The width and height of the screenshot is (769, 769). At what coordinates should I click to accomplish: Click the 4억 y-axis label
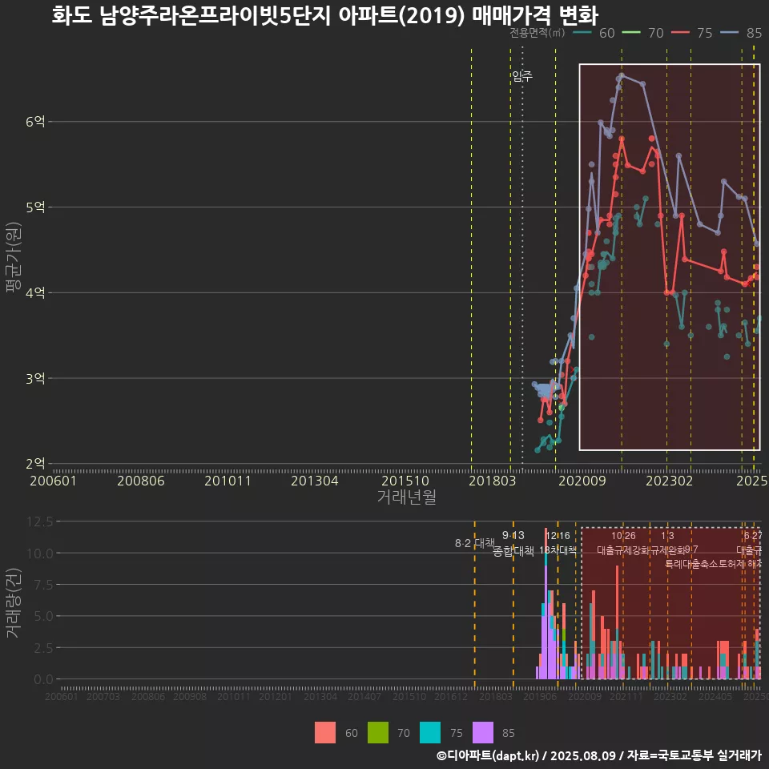35,293
